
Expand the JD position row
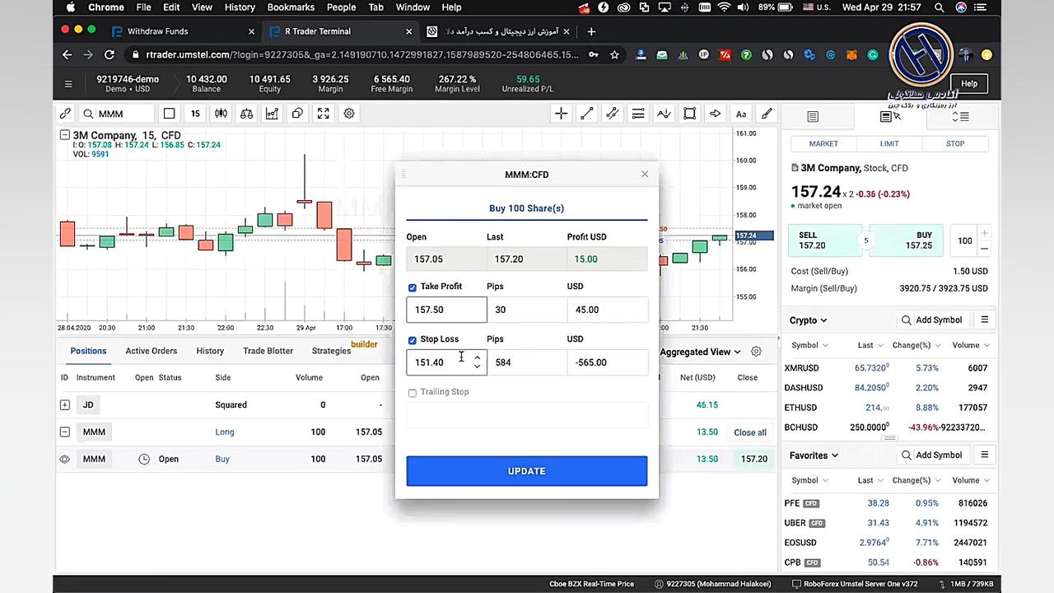tap(64, 404)
